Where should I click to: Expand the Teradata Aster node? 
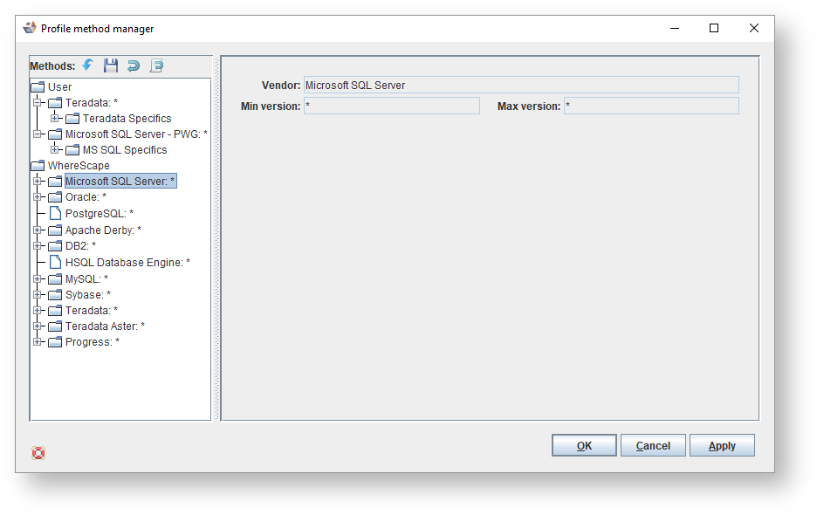tap(38, 326)
